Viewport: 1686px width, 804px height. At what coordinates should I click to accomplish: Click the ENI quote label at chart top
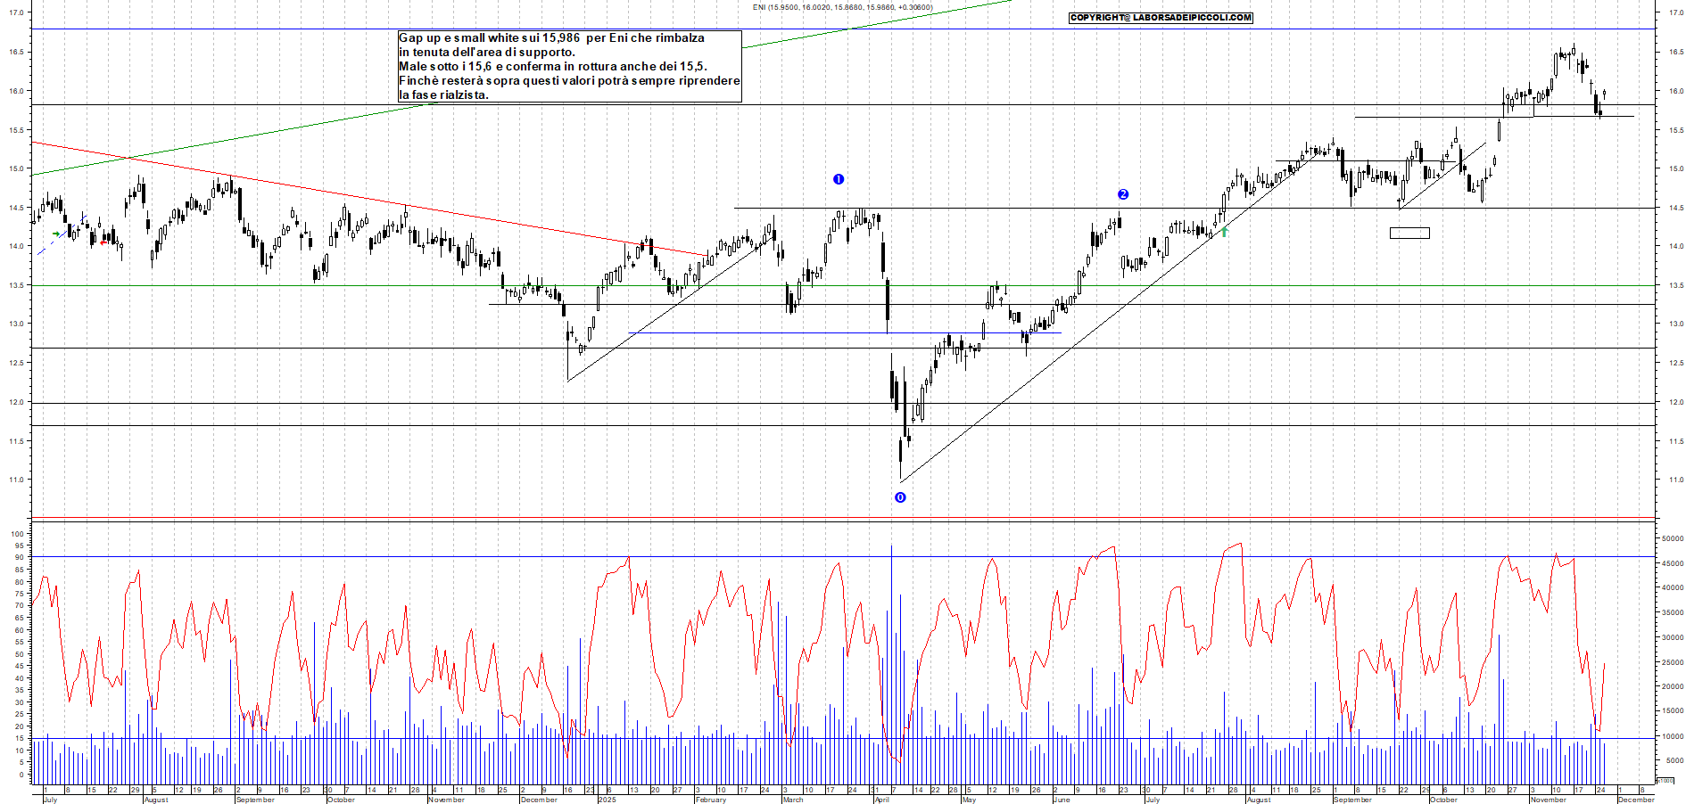843,7
